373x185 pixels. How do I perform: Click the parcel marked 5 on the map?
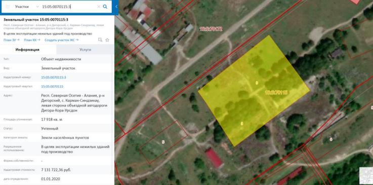(163, 142)
